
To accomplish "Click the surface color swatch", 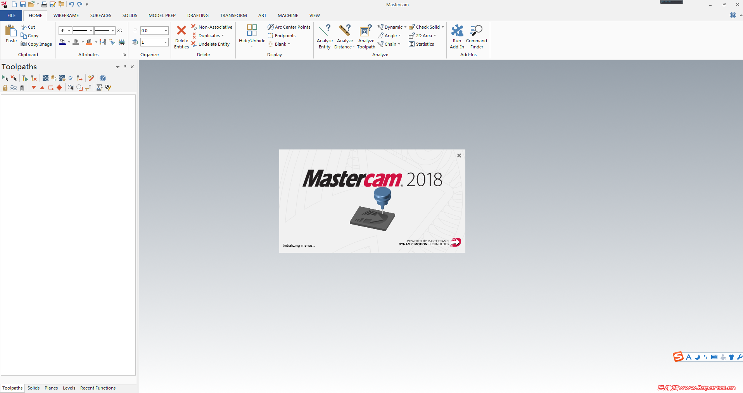I will [x=89, y=42].
